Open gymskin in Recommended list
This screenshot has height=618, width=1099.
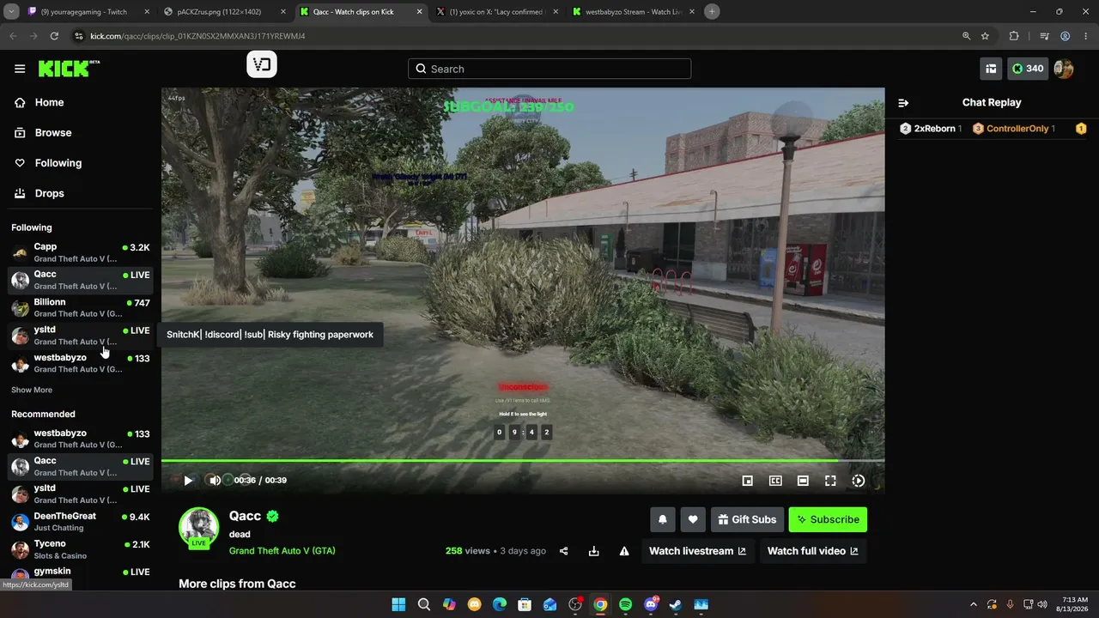[81, 573]
